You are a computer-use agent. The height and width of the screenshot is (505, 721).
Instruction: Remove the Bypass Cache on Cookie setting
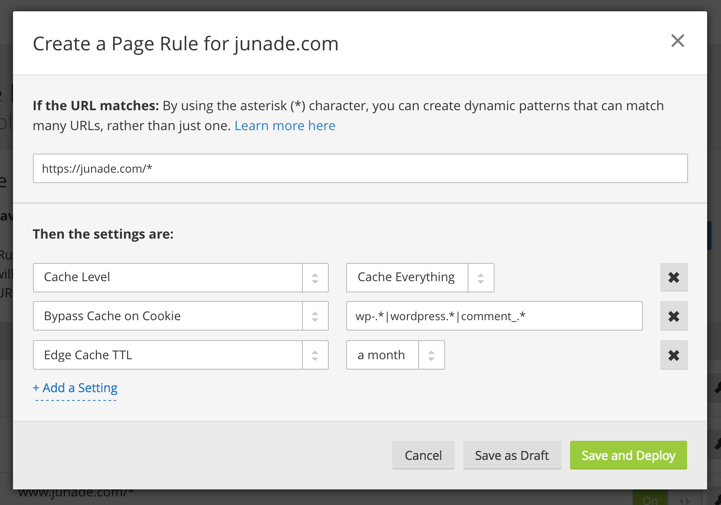click(x=674, y=316)
